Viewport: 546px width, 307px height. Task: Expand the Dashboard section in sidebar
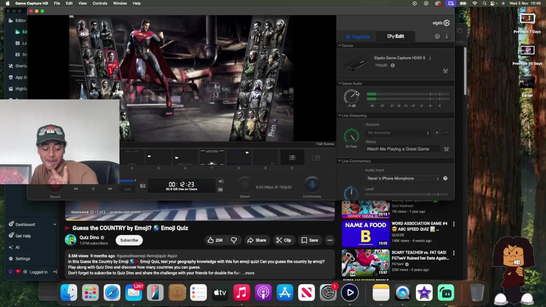click(x=55, y=224)
